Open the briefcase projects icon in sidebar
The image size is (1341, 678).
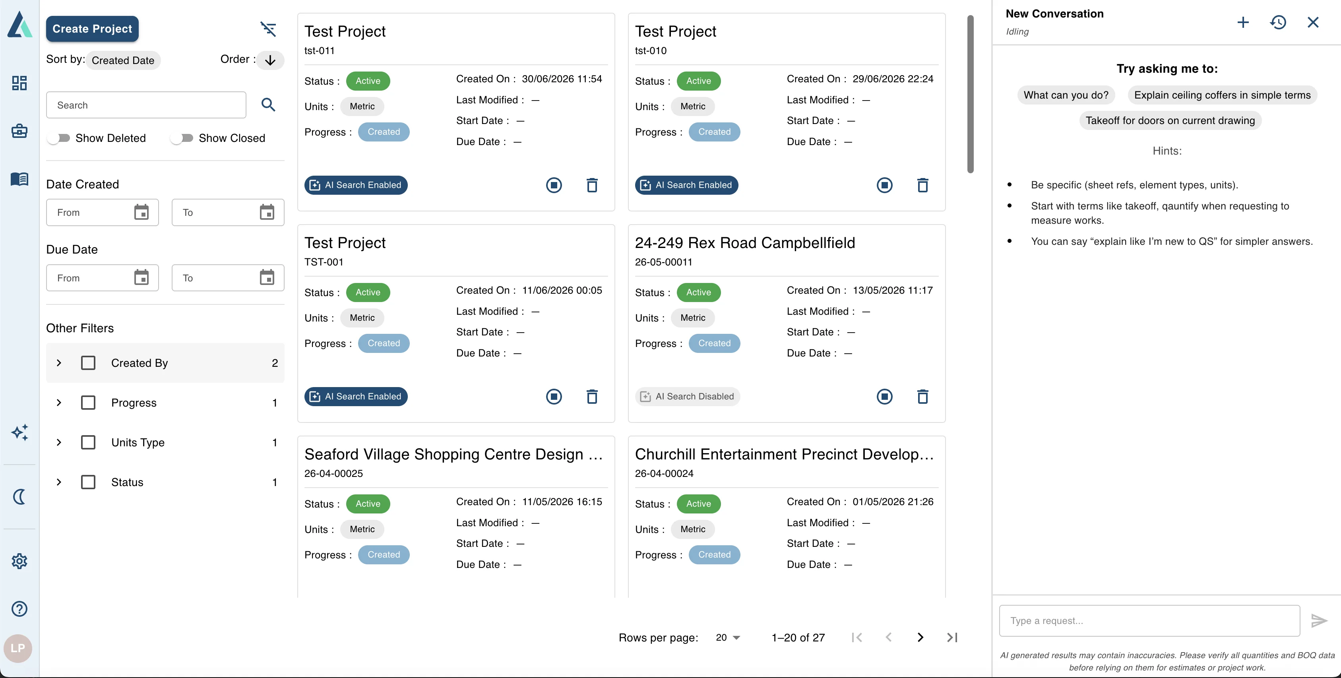[19, 131]
